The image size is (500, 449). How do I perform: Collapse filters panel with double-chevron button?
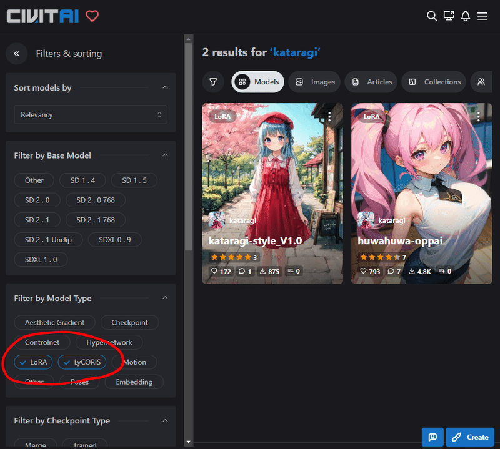[17, 54]
